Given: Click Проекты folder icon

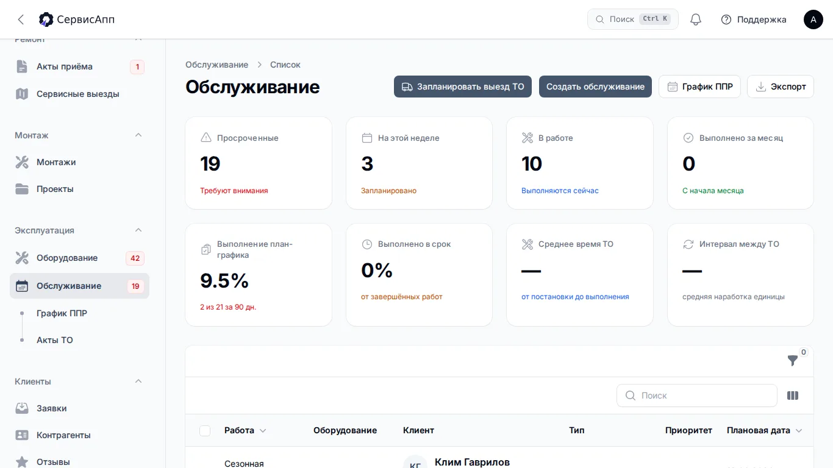Looking at the screenshot, I should 22,189.
